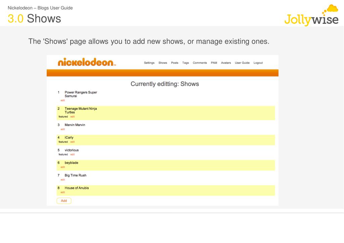Select the beyblade title
The image size is (344, 243).
[x=71, y=163]
